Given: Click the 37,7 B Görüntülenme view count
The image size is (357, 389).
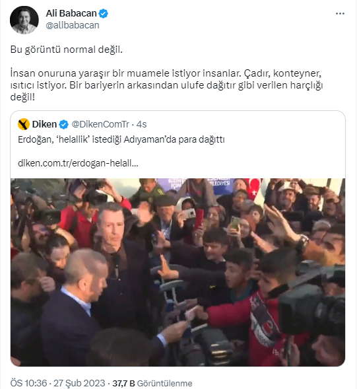Looking at the screenshot, I should [x=152, y=383].
